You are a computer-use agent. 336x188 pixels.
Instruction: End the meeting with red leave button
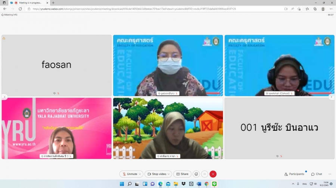213,174
